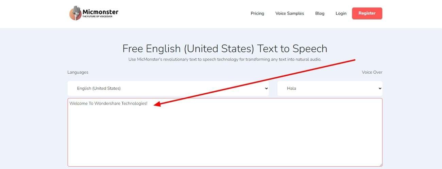Click the Micmonster brand name text
The width and height of the screenshot is (442, 169).
(100, 12)
